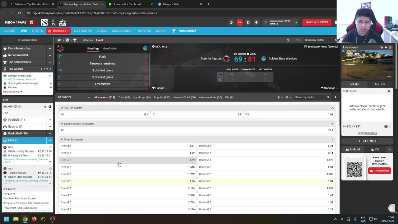The image size is (398, 224).
Task: Expand the Standings dropdown under scoreboard
Action: pos(329,88)
